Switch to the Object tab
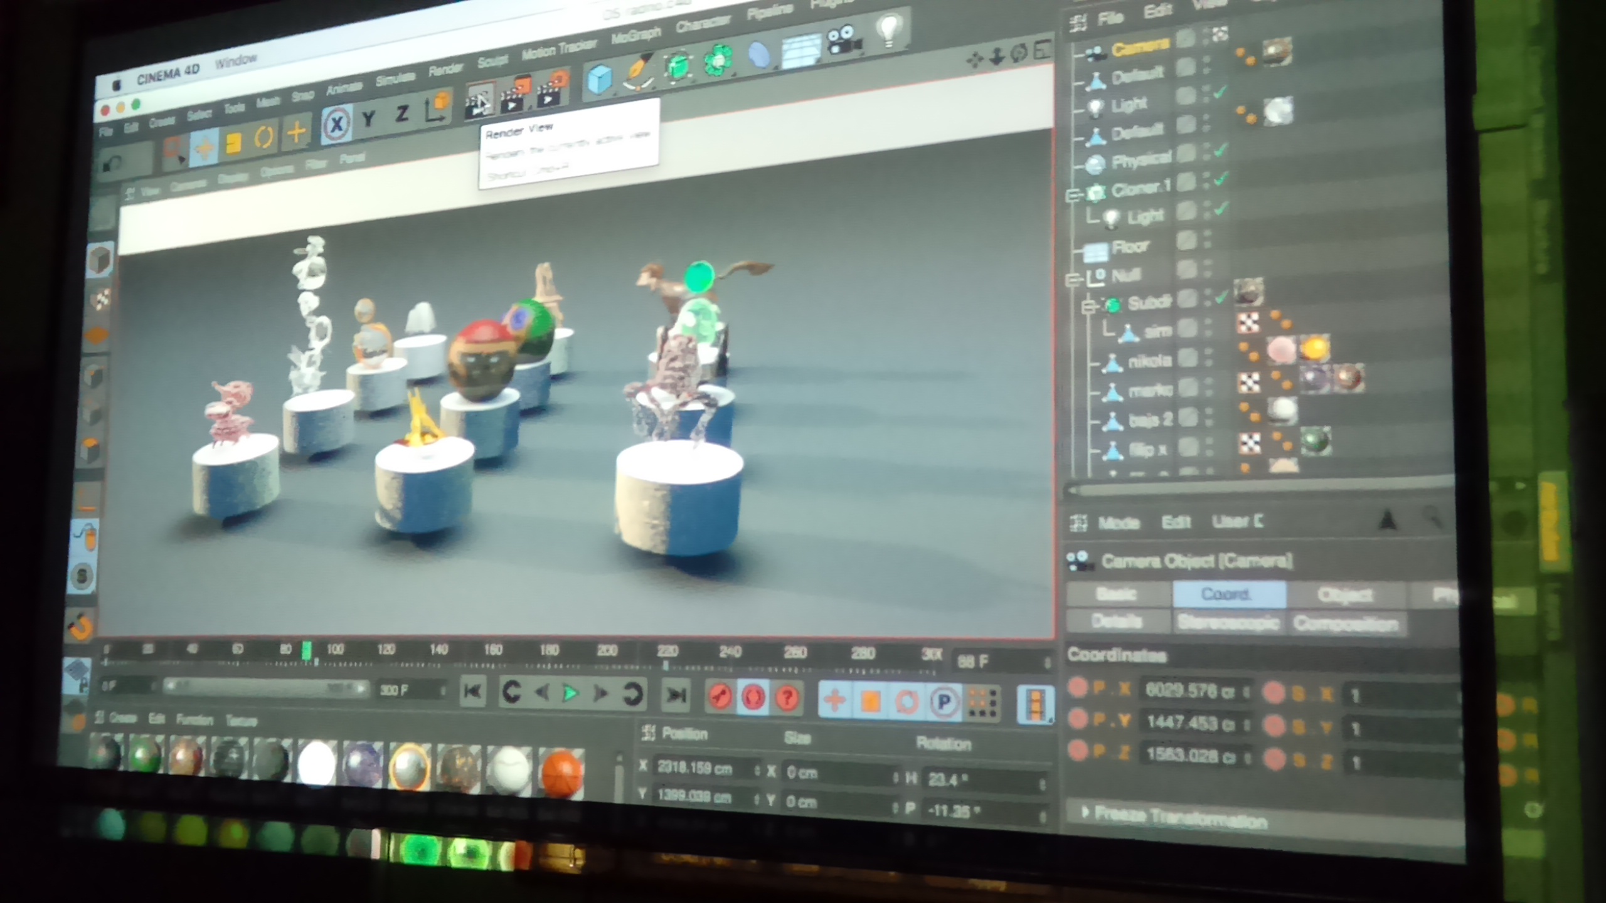This screenshot has height=903, width=1606. coord(1345,595)
